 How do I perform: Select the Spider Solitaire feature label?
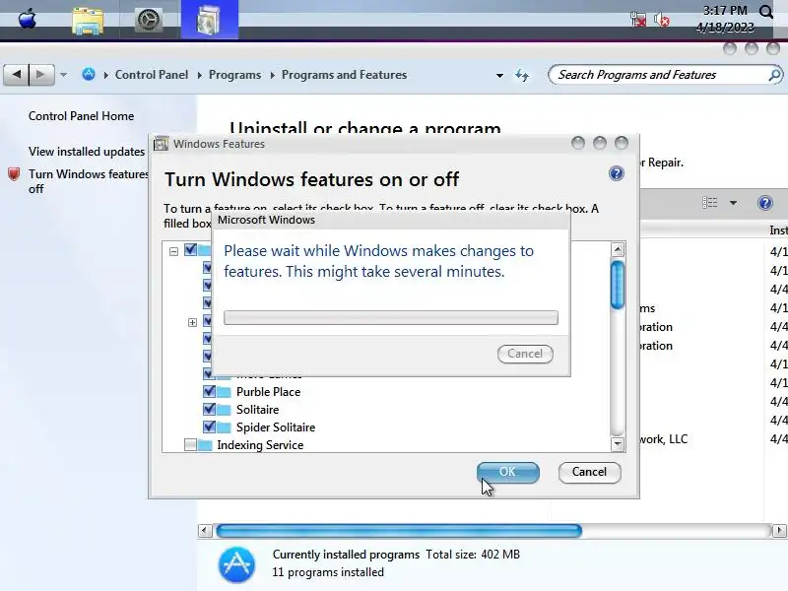tap(276, 427)
